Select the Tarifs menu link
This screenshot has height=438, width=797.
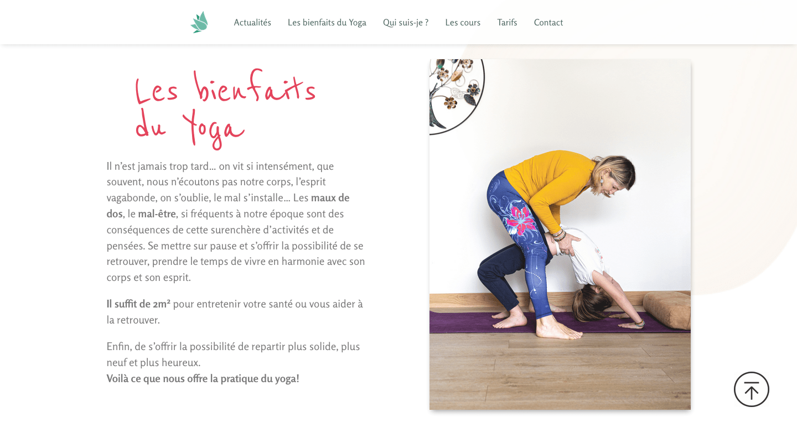point(507,23)
